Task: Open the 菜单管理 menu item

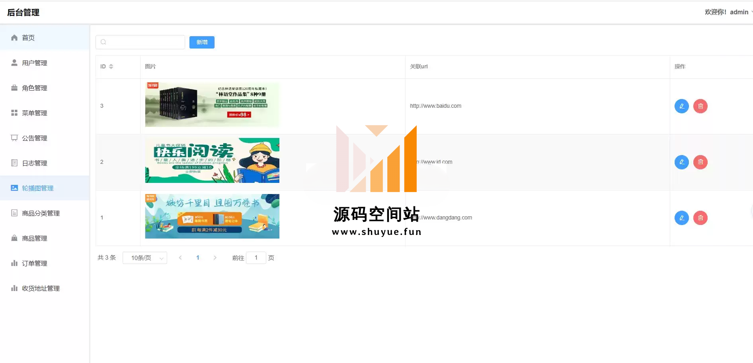Action: (x=45, y=113)
